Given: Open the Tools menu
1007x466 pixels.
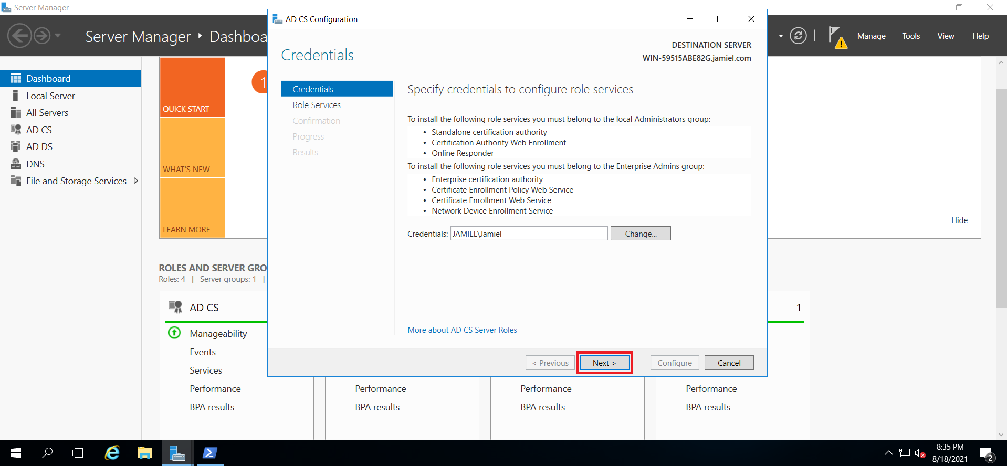Looking at the screenshot, I should tap(911, 36).
